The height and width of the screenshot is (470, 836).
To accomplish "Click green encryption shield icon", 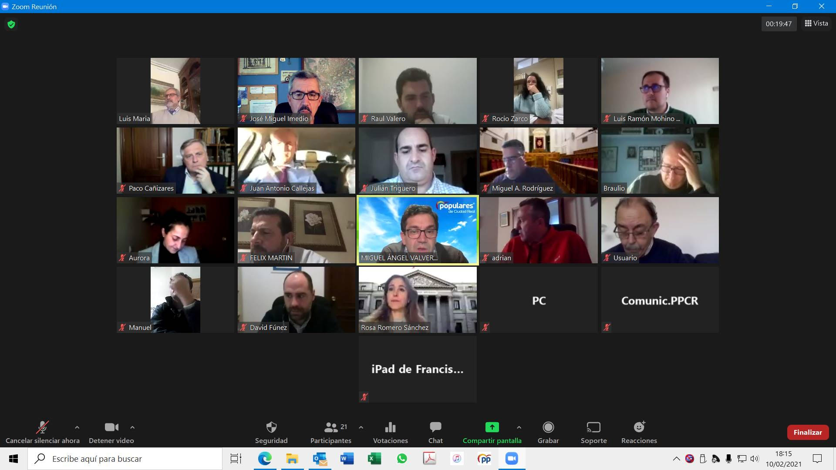I will pos(11,24).
